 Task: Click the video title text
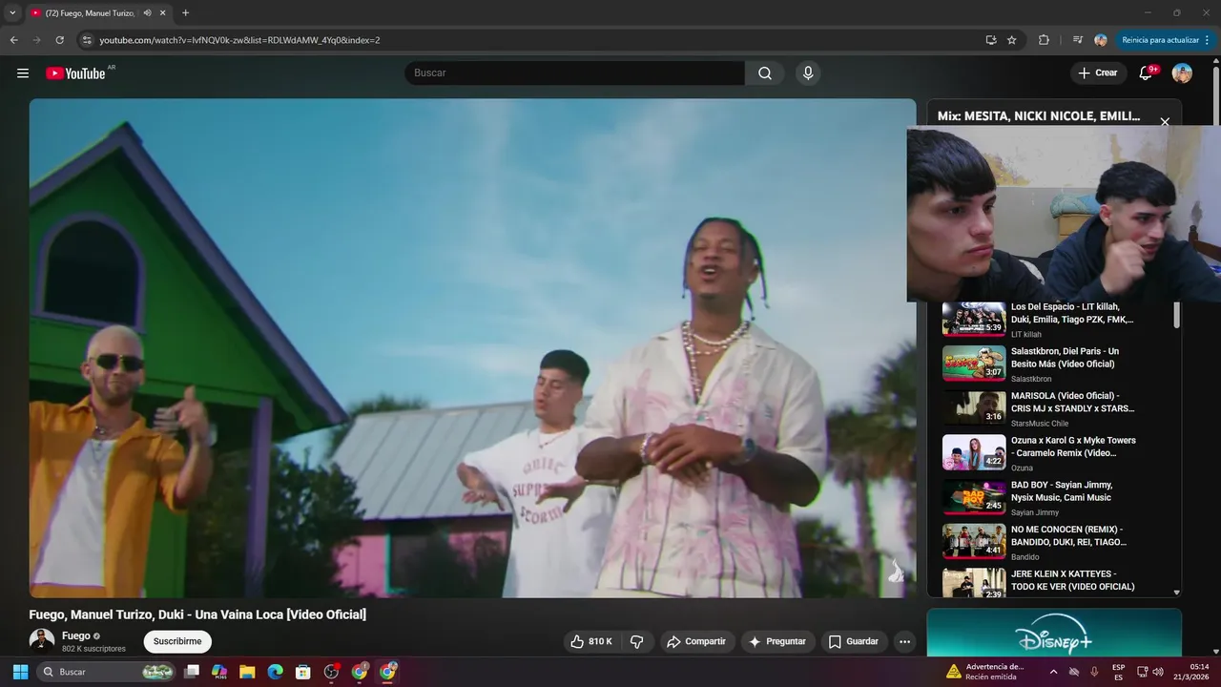tap(197, 614)
